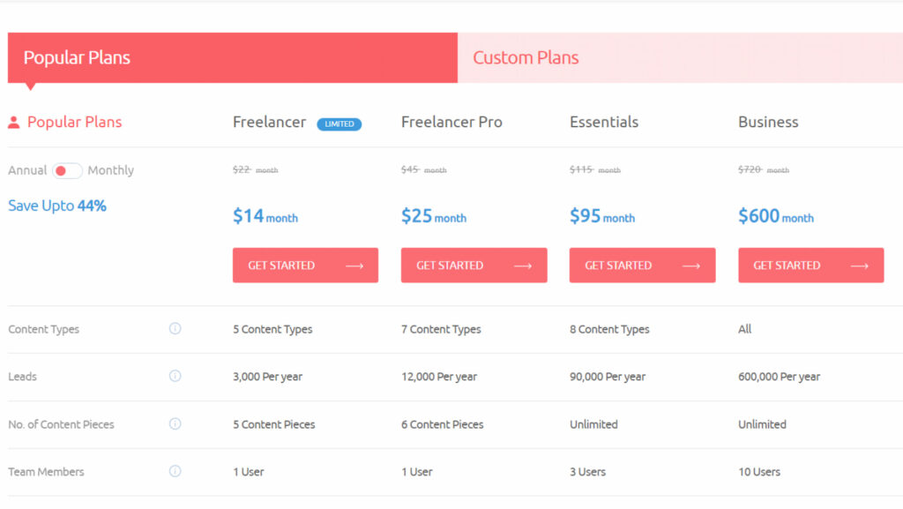Image resolution: width=903 pixels, height=509 pixels.
Task: Click GET STARTED for the Business plan
Action: [810, 265]
